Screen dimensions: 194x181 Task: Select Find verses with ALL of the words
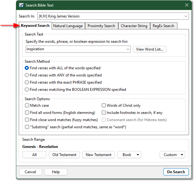(x=63, y=68)
